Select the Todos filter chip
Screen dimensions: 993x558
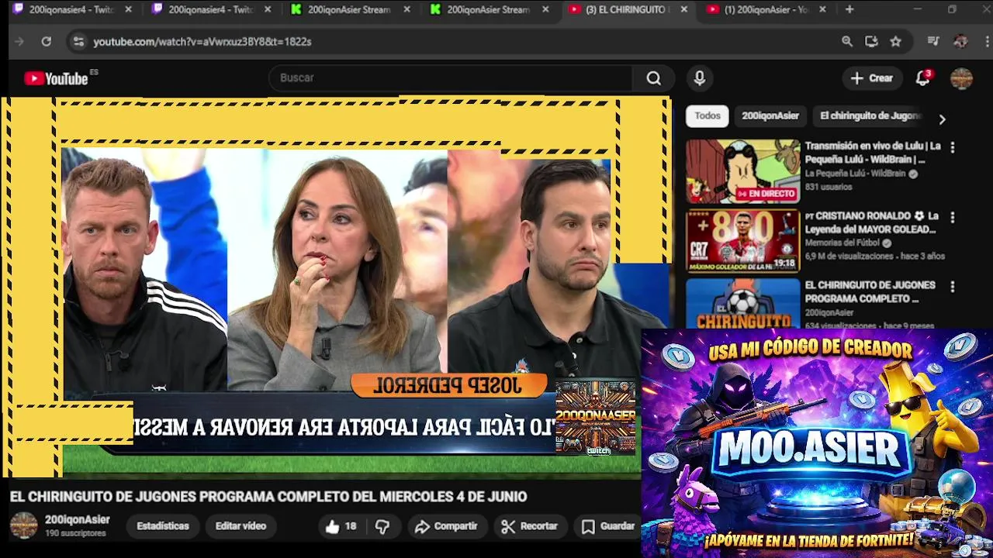(708, 116)
